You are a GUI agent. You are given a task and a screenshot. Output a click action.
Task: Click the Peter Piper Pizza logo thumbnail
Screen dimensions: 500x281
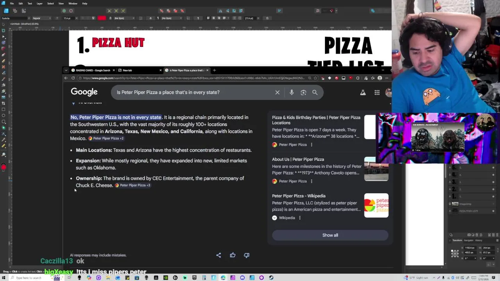376,205
